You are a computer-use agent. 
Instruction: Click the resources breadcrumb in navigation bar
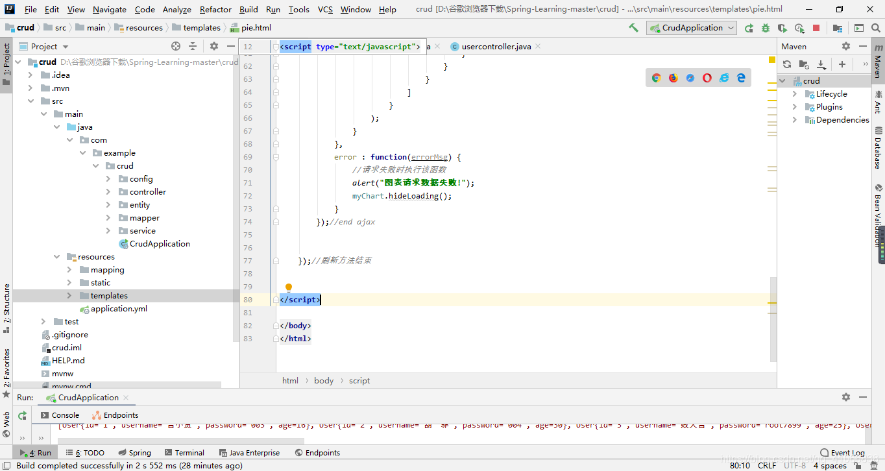coord(138,28)
